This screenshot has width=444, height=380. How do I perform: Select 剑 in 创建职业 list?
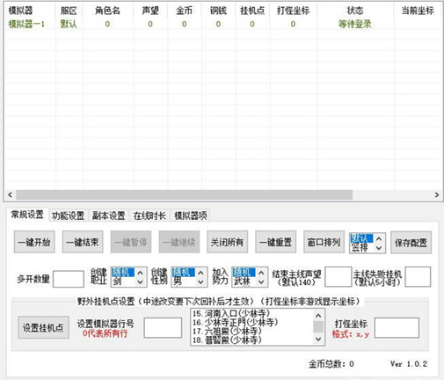point(123,281)
